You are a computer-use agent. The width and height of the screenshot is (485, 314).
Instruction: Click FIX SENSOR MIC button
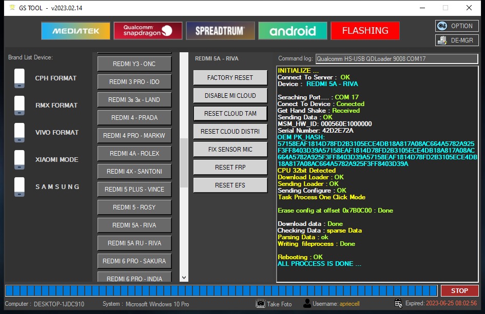tap(230, 150)
